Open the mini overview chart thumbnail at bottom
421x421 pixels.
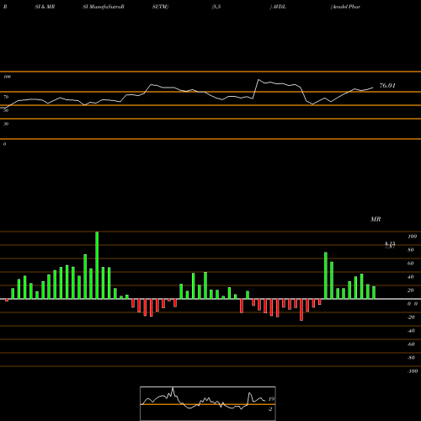click(x=208, y=403)
